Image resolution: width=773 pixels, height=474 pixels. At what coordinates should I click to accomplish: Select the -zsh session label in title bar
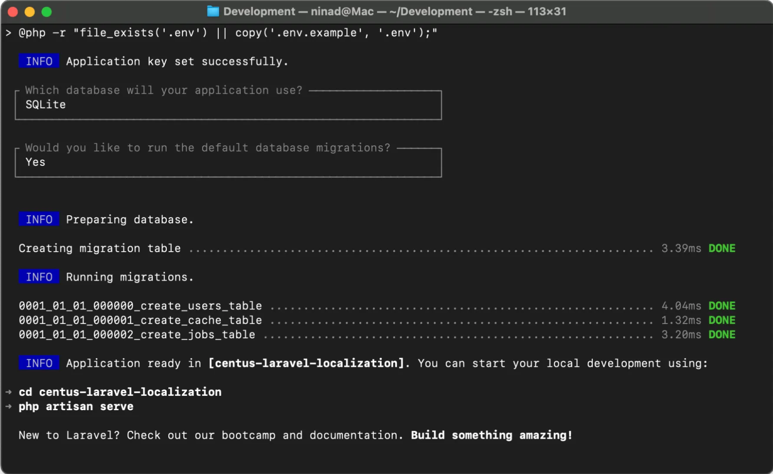[x=501, y=11]
